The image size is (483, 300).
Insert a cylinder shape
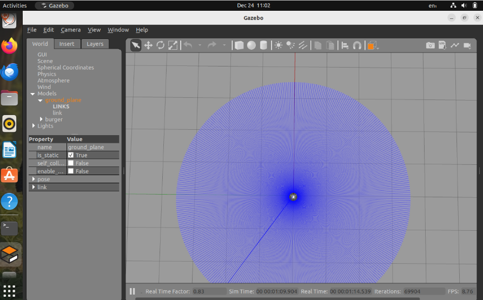tap(263, 45)
